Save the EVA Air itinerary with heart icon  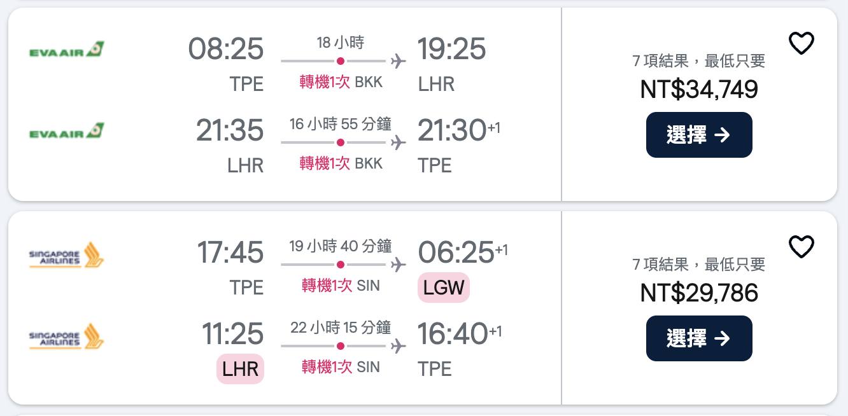click(x=801, y=44)
